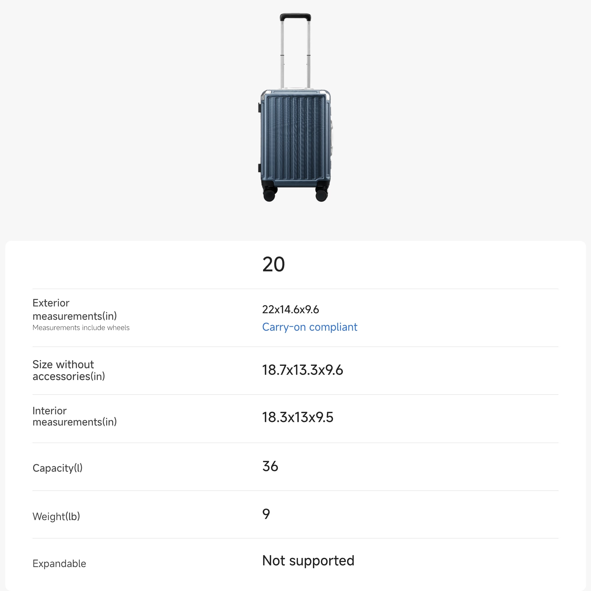Click the 18.3x13x9.5 interior value

pyautogui.click(x=298, y=417)
